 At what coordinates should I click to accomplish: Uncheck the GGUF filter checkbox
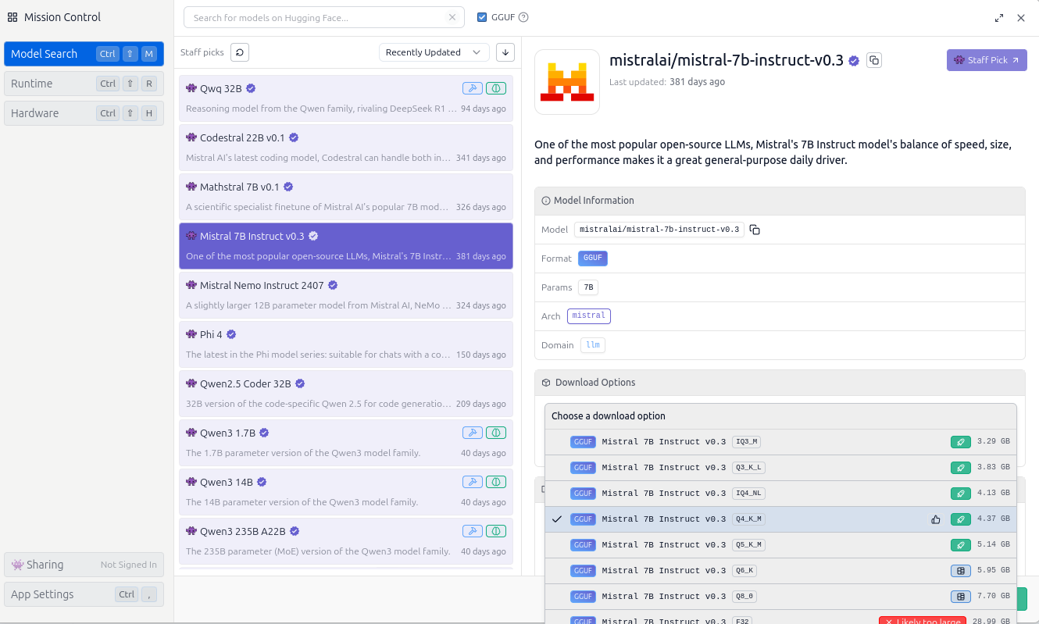482,17
